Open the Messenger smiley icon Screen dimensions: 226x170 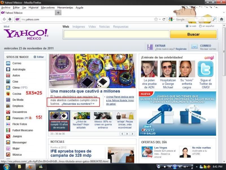click(8, 143)
